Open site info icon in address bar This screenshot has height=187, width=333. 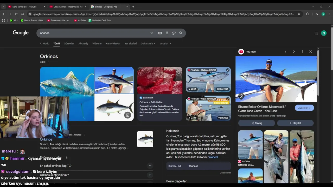coord(30,14)
